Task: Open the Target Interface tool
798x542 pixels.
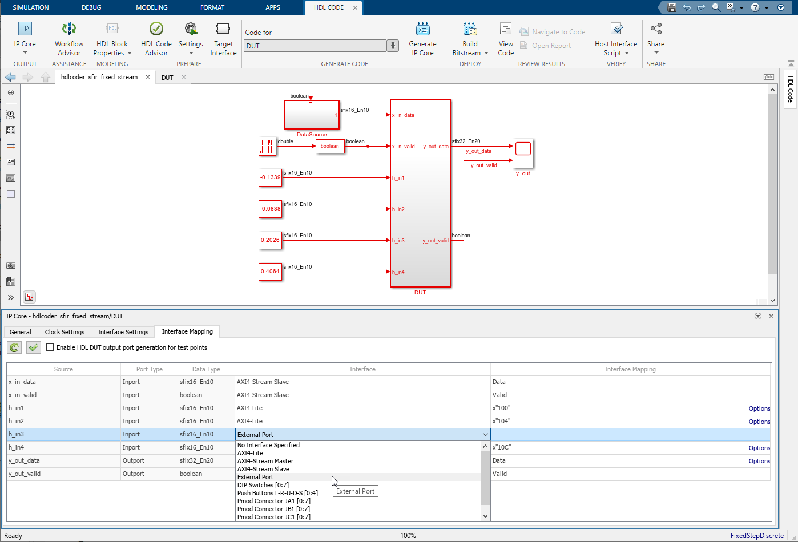Action: pos(223,39)
